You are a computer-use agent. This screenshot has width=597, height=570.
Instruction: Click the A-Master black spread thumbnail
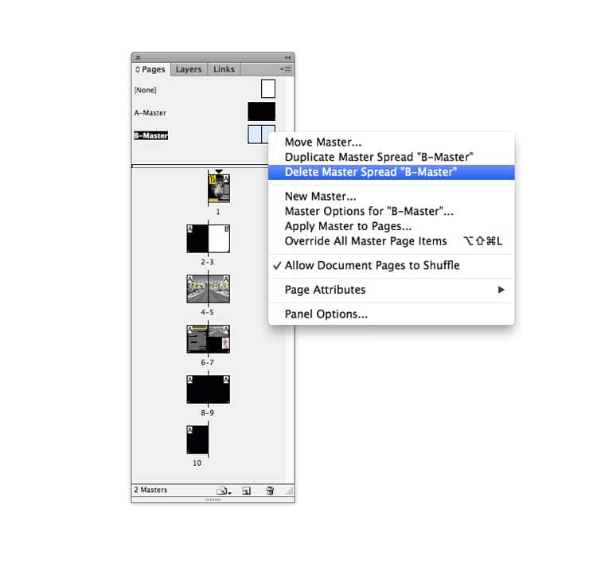pyautogui.click(x=262, y=111)
